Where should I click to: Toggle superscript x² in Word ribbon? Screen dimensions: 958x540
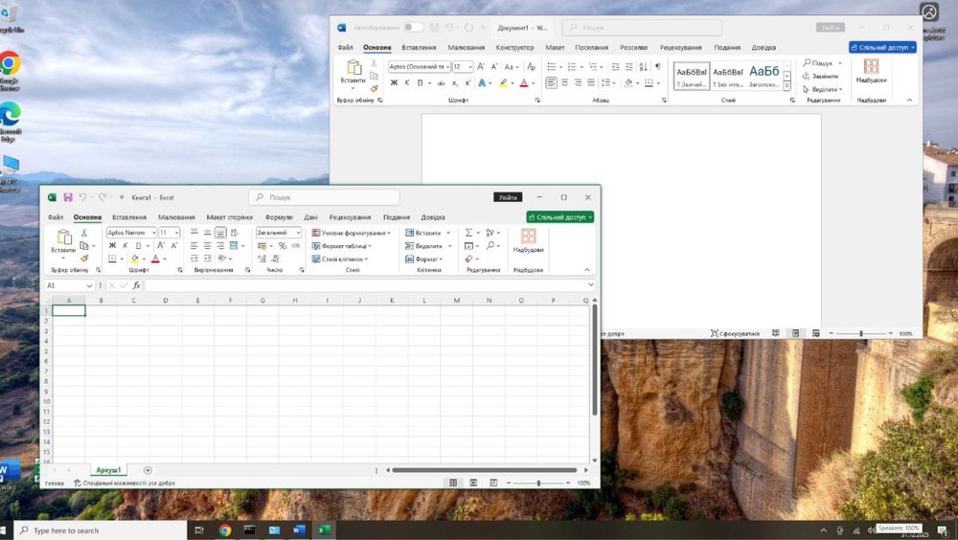click(x=468, y=83)
